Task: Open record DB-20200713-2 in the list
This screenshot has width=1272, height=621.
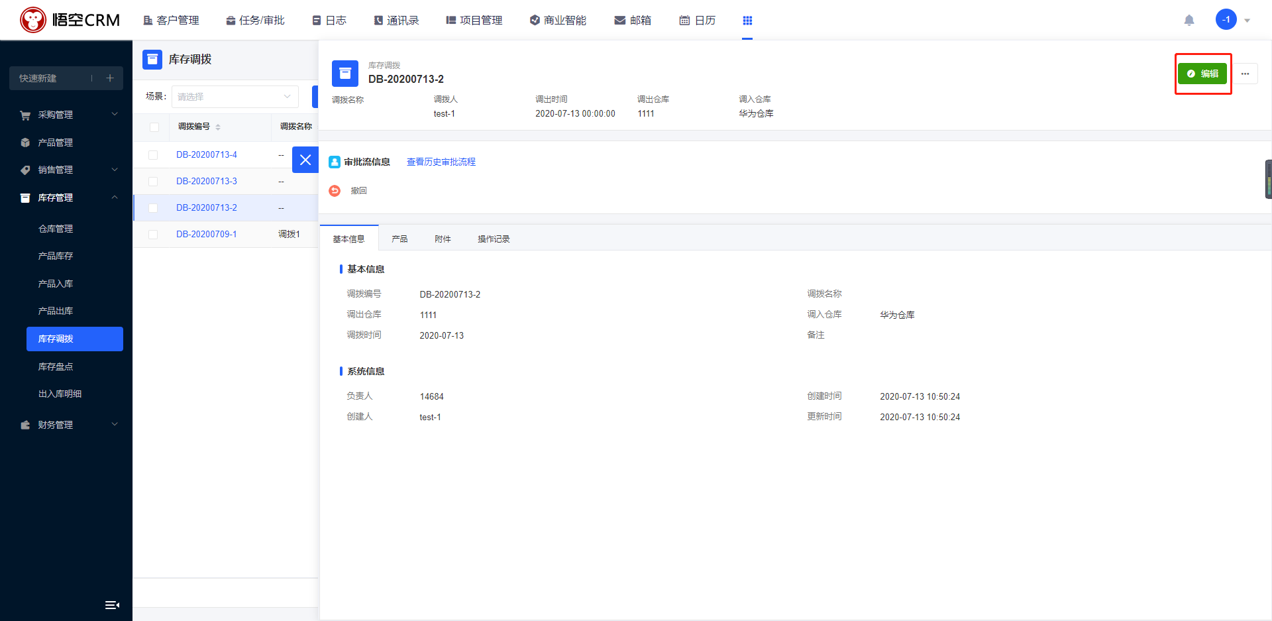Action: [207, 207]
